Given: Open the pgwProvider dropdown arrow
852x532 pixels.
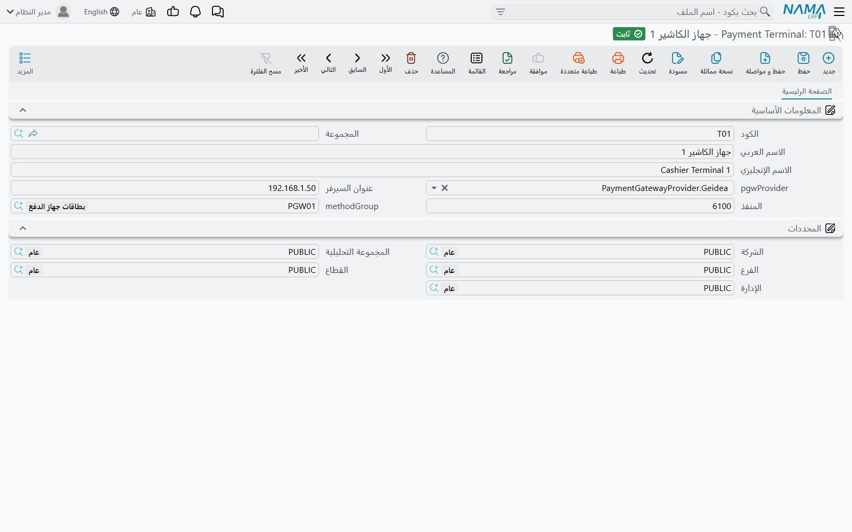Looking at the screenshot, I should 434,188.
